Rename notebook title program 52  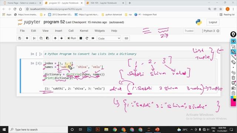54,22
